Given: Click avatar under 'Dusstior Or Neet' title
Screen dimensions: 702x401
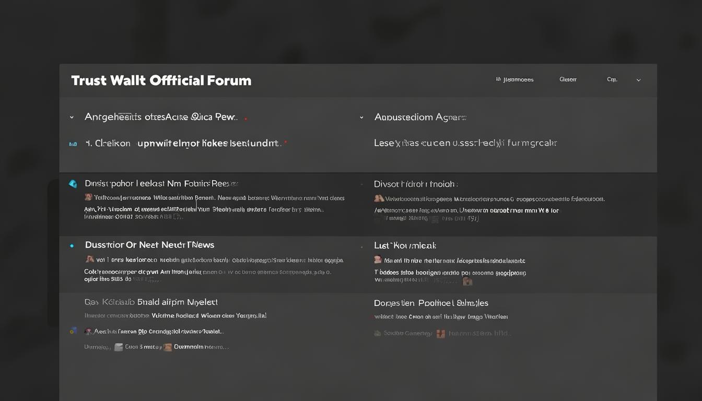Looking at the screenshot, I should pos(89,259).
